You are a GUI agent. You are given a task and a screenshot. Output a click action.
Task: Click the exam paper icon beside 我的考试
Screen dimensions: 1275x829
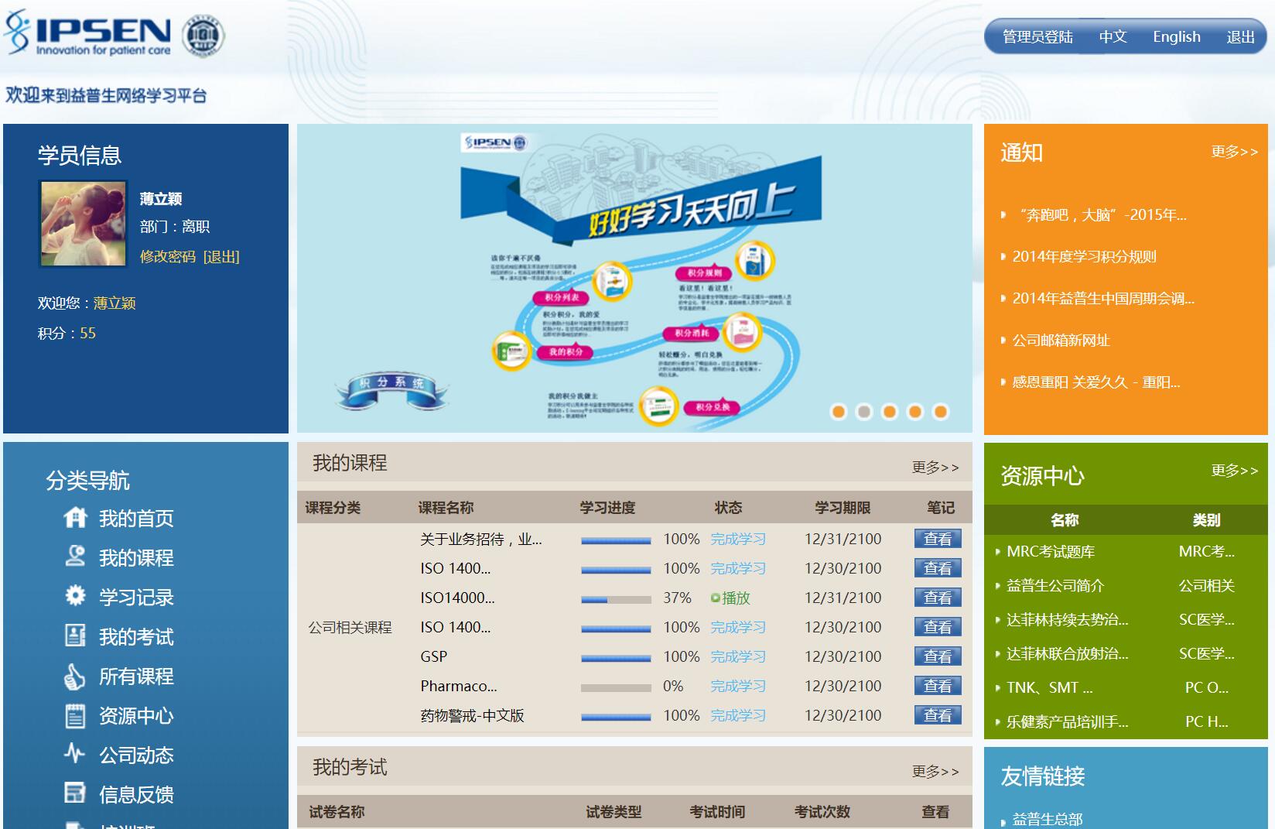(x=75, y=635)
